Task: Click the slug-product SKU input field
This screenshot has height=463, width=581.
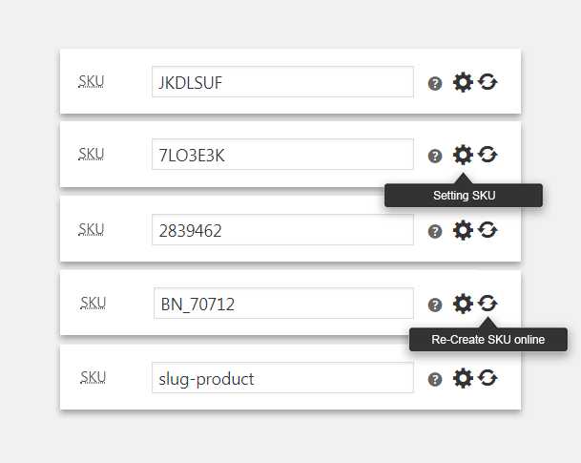Action: click(282, 378)
